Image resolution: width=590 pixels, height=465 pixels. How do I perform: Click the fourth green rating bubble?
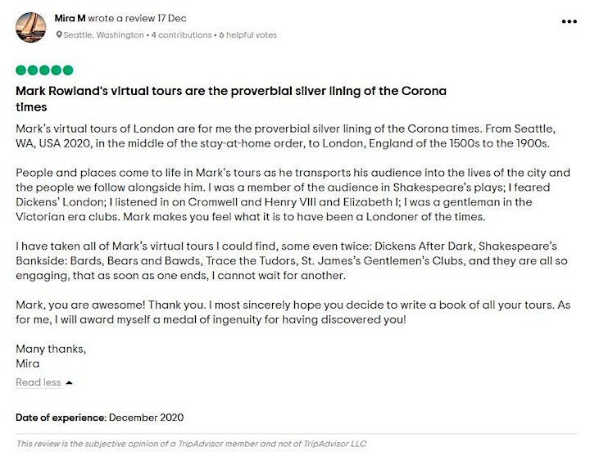click(56, 70)
